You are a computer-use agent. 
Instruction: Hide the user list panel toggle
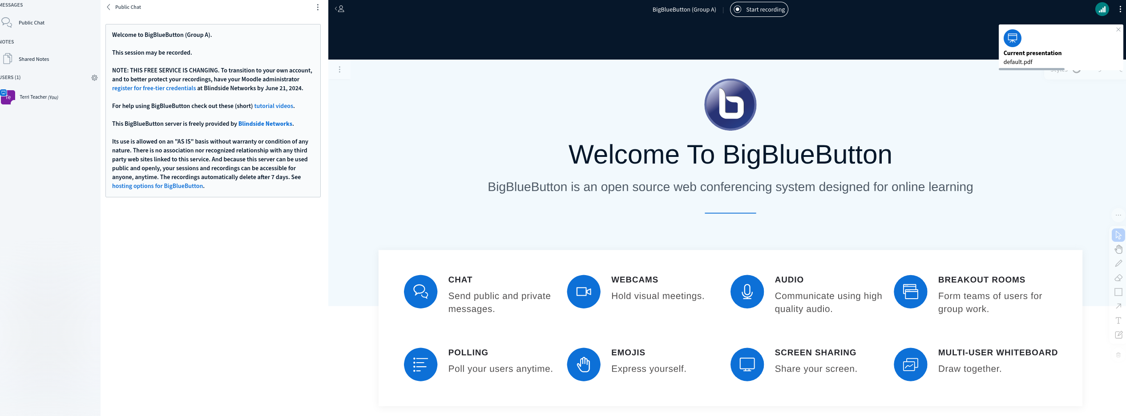(x=340, y=9)
